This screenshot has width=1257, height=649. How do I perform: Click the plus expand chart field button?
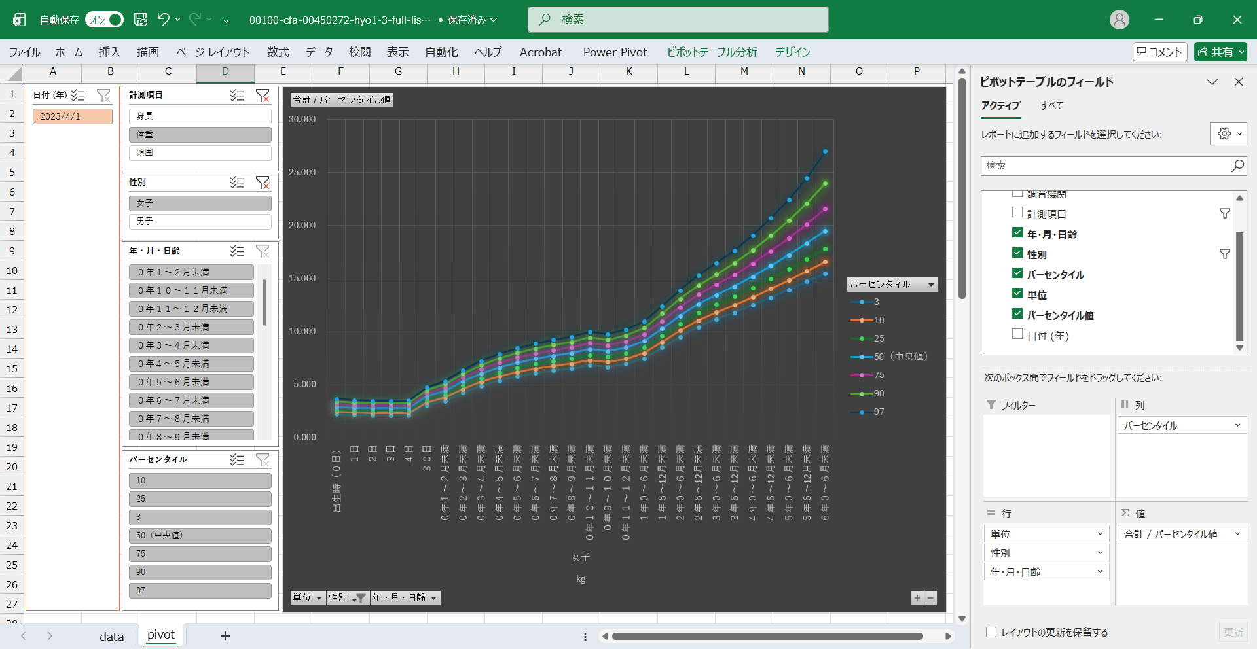coord(917,598)
